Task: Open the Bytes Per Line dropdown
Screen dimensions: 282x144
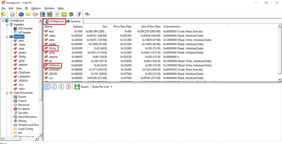Action: 103,87
